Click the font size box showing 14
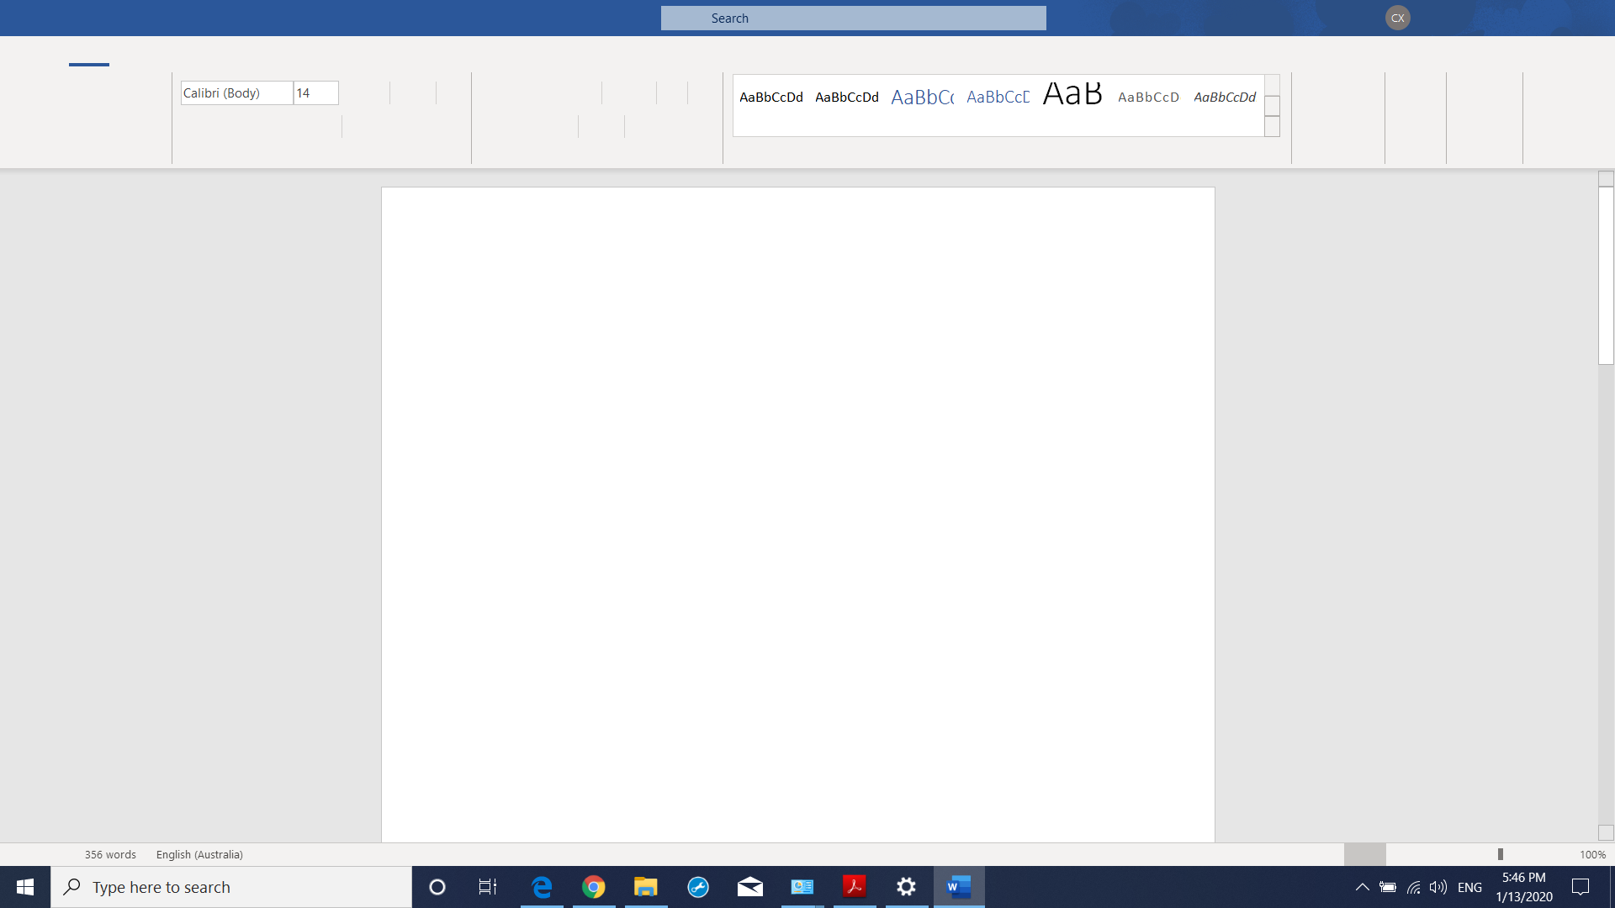The image size is (1615, 908). point(315,93)
